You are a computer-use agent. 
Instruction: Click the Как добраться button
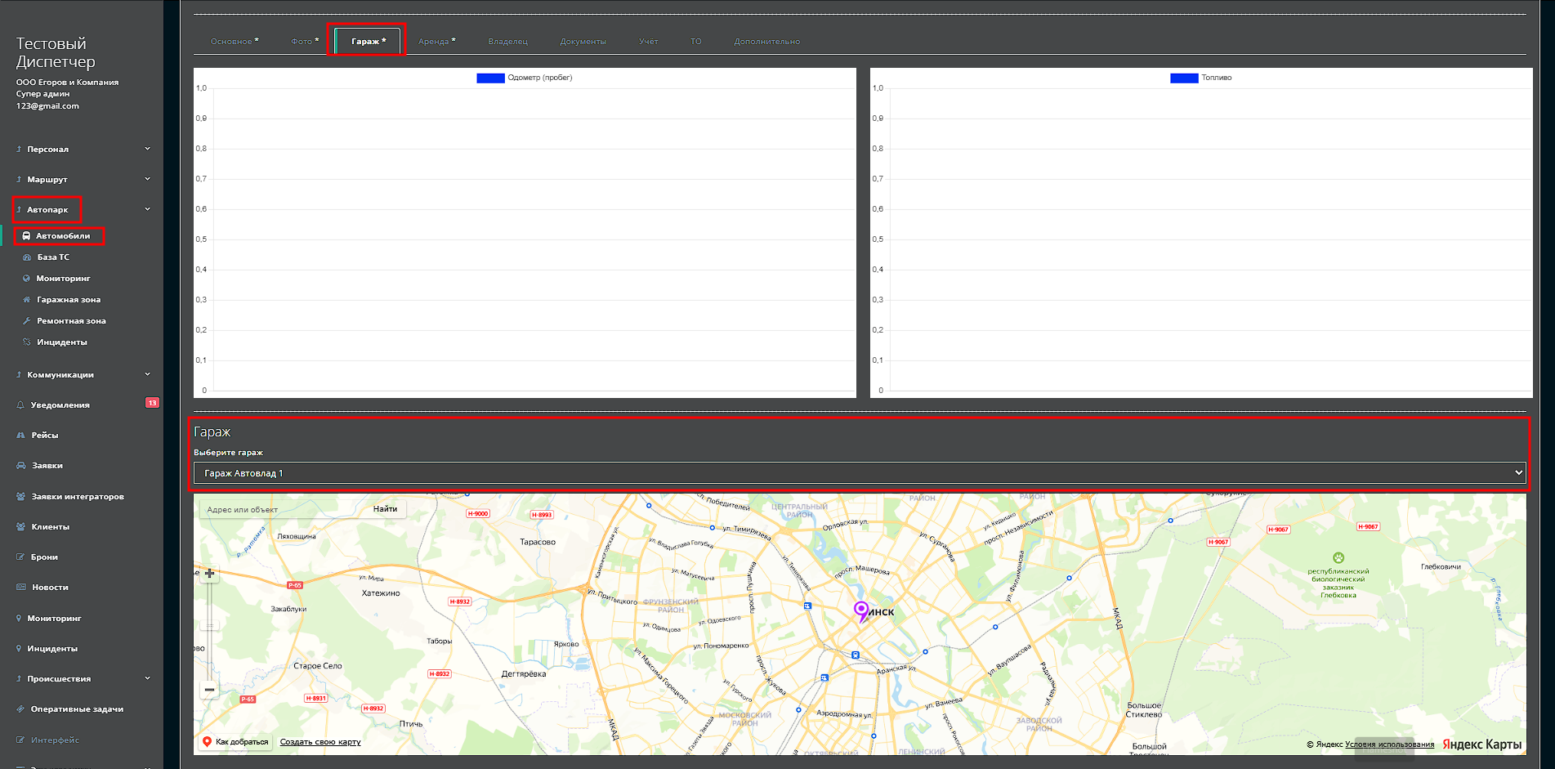point(236,742)
